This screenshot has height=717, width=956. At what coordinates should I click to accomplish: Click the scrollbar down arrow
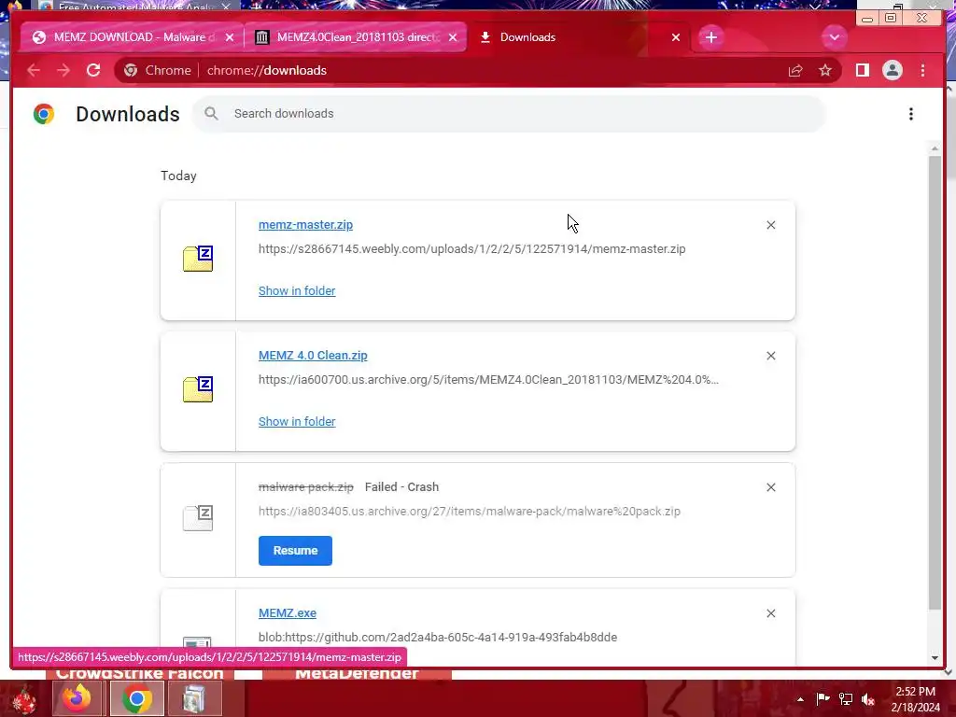tap(935, 658)
